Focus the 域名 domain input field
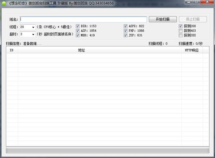This screenshot has width=215, height=158. [x=83, y=19]
